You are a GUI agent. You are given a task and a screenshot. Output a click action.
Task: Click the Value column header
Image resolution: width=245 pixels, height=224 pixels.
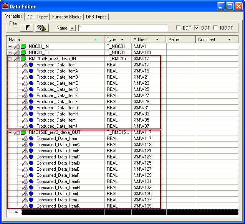click(181, 40)
